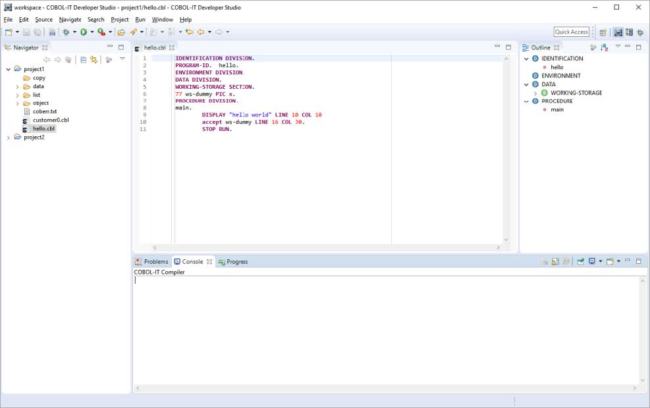Expand WORKING-STORAGE in the Outline
The width and height of the screenshot is (650, 408).
[x=535, y=93]
